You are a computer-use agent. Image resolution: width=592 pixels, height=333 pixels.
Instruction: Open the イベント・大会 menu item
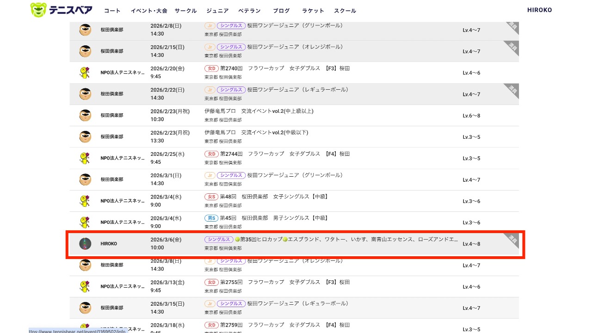coord(149,11)
